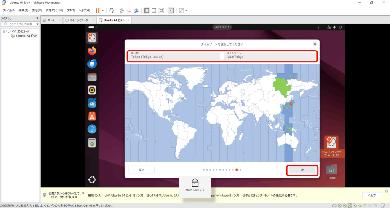Viewport: 390px width, 208px height.
Task: Launch LibreOffice Writer from the dock
Action: [x=92, y=103]
